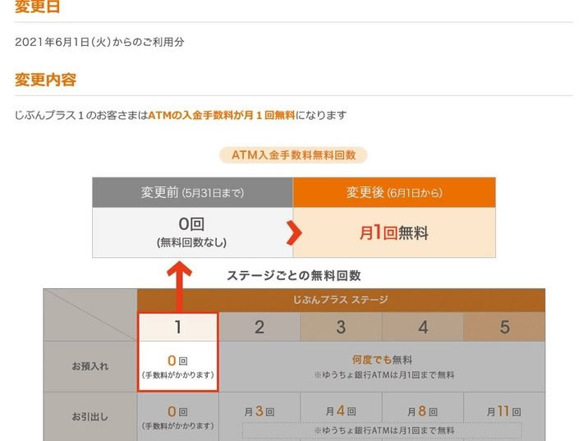Viewport: 588px width, 441px height.
Task: Select stage 5 column header
Action: [504, 327]
